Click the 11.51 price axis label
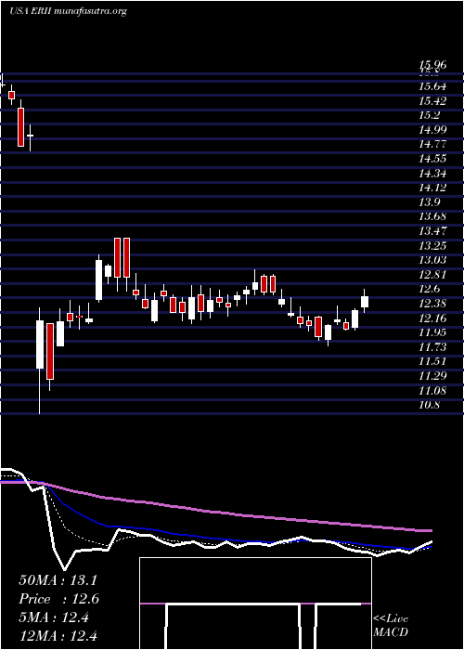This screenshot has height=650, width=464. coord(433,361)
